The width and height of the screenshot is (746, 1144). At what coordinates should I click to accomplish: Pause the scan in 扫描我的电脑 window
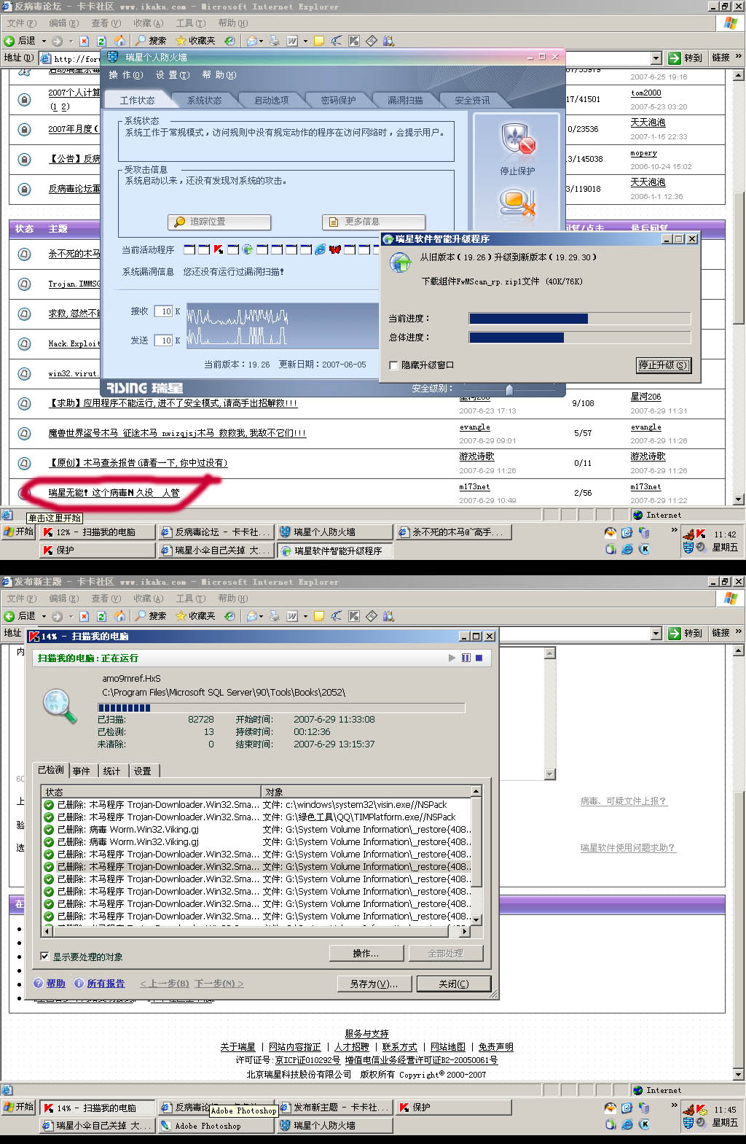(x=466, y=658)
